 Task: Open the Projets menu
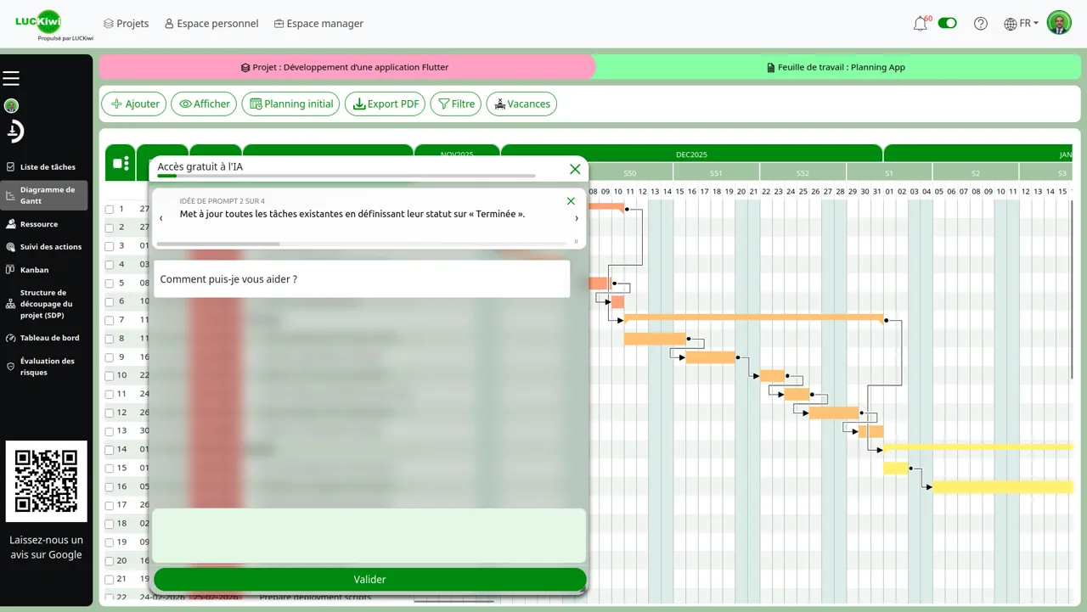click(126, 24)
